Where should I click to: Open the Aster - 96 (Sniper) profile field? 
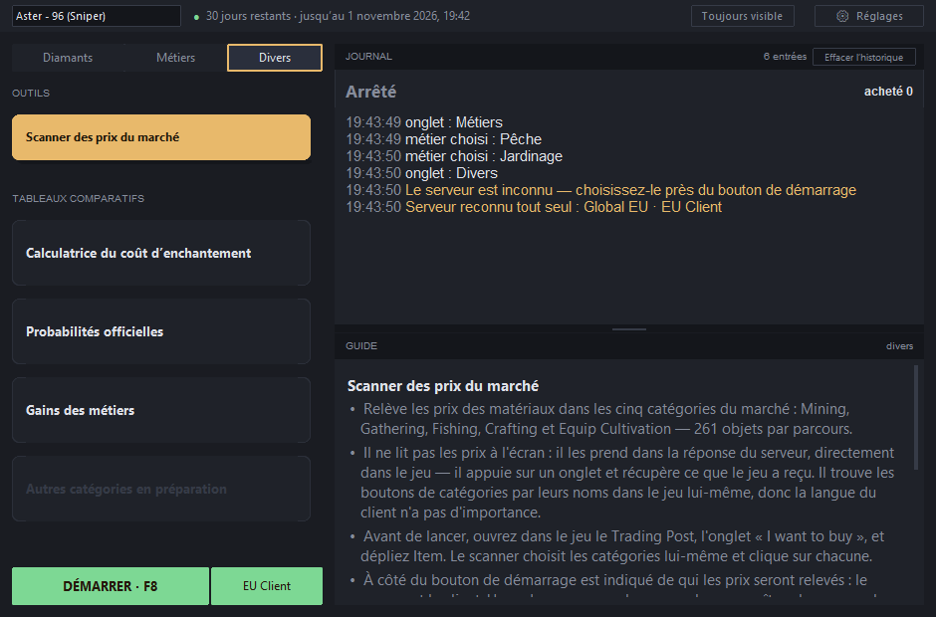coord(97,16)
